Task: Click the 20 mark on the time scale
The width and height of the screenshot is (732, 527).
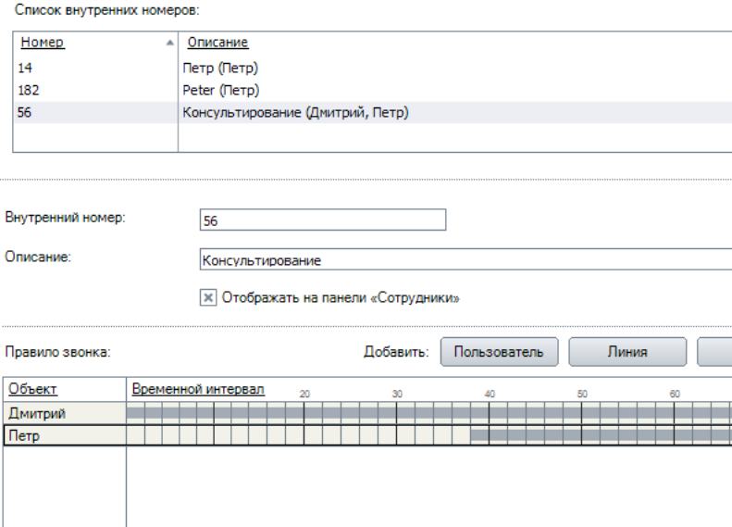Action: tap(304, 394)
